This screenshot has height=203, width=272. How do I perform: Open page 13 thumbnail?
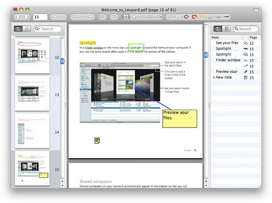(x=32, y=94)
